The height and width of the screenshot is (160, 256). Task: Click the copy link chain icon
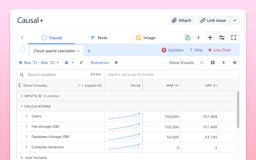pos(81,63)
